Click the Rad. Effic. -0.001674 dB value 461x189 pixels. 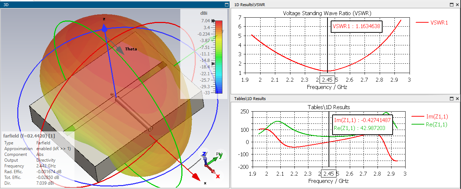click(49, 172)
